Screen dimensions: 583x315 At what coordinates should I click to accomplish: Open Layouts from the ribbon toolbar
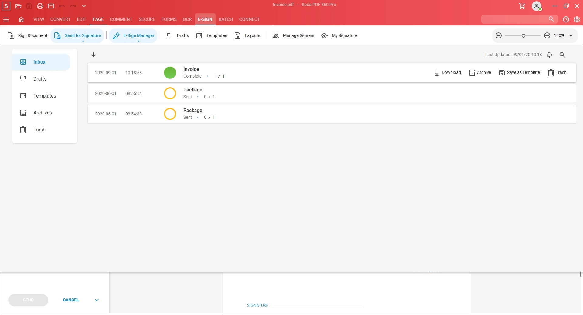(x=247, y=36)
